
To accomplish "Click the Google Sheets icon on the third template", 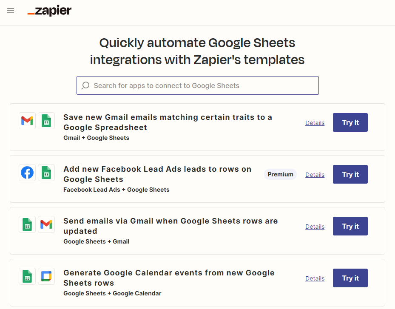I will (x=27, y=224).
